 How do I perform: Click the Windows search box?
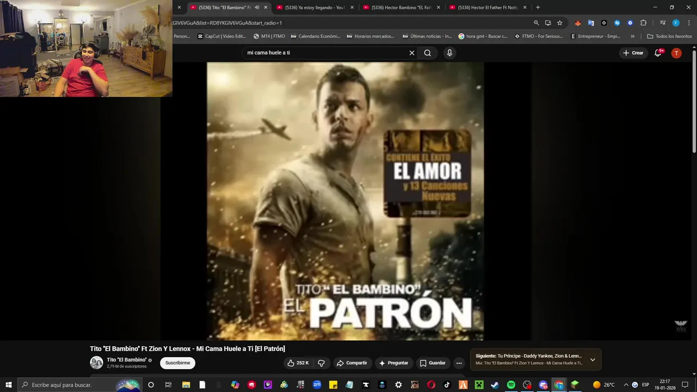(x=79, y=385)
